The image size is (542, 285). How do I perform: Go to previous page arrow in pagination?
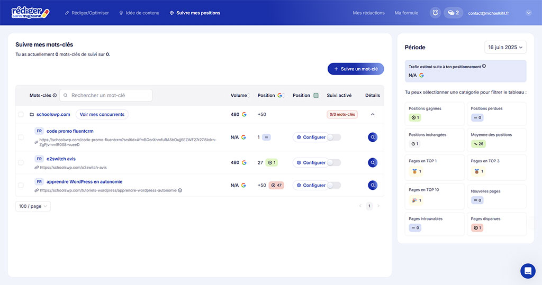point(360,206)
